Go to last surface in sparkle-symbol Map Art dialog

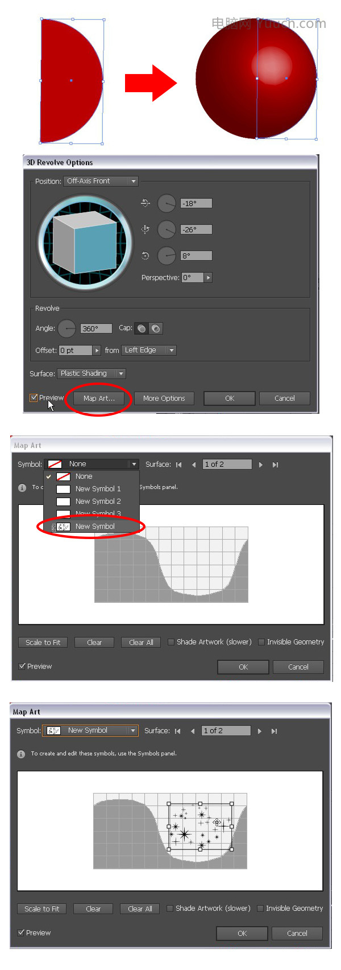(x=274, y=731)
